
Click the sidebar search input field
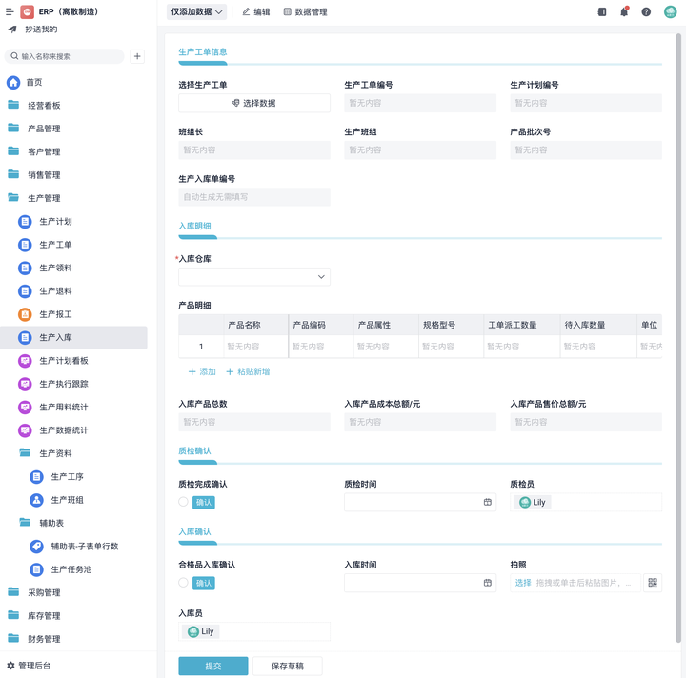[x=67, y=57]
